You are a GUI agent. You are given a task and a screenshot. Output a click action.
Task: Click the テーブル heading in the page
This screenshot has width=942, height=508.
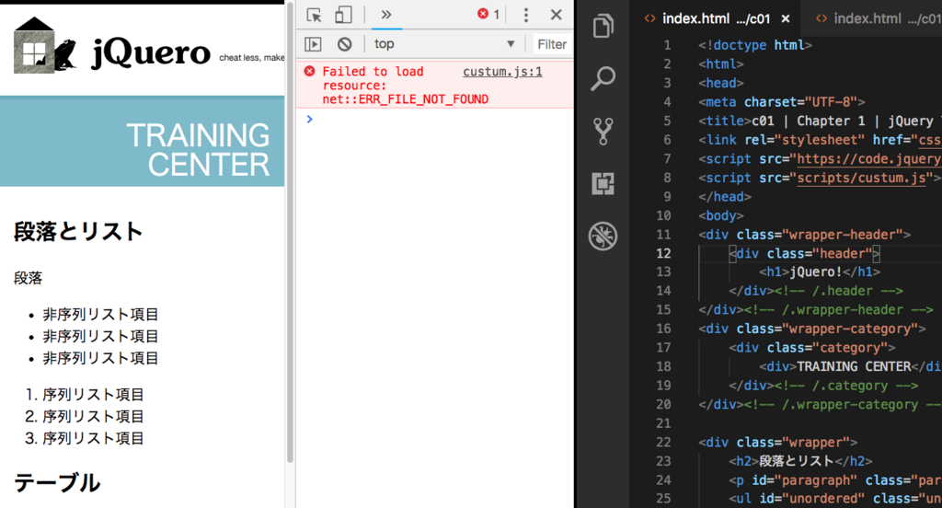coord(56,483)
